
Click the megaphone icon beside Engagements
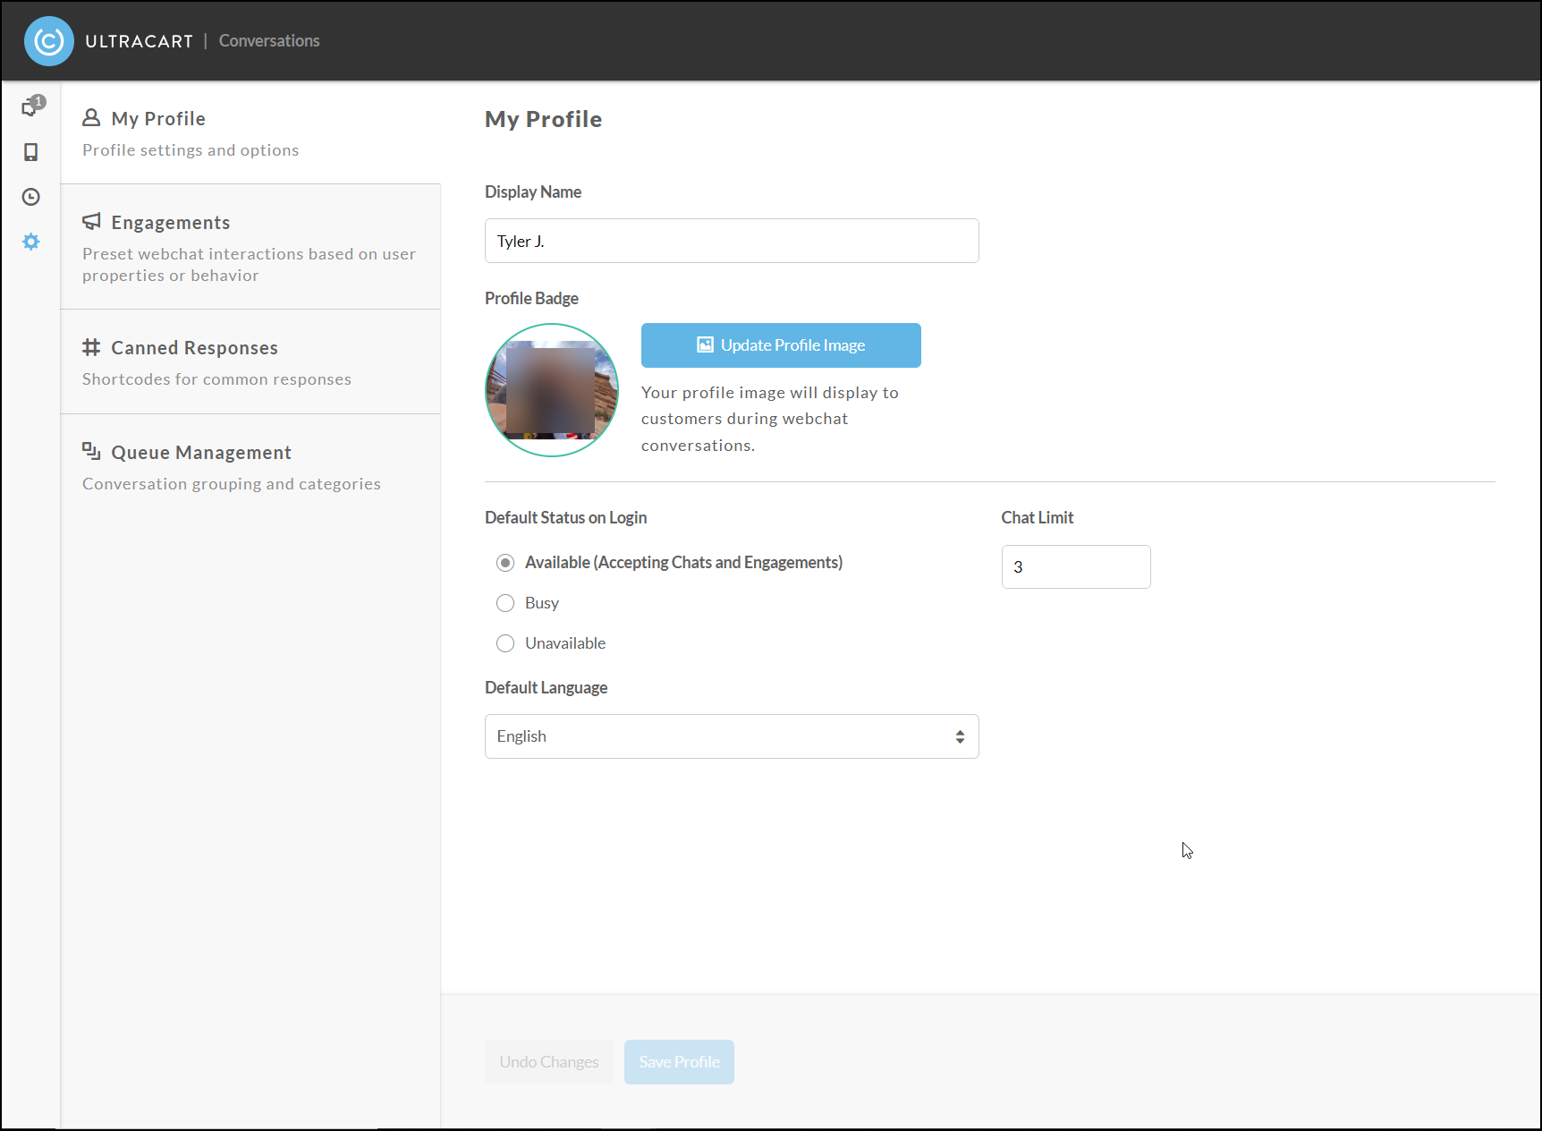[x=91, y=221]
